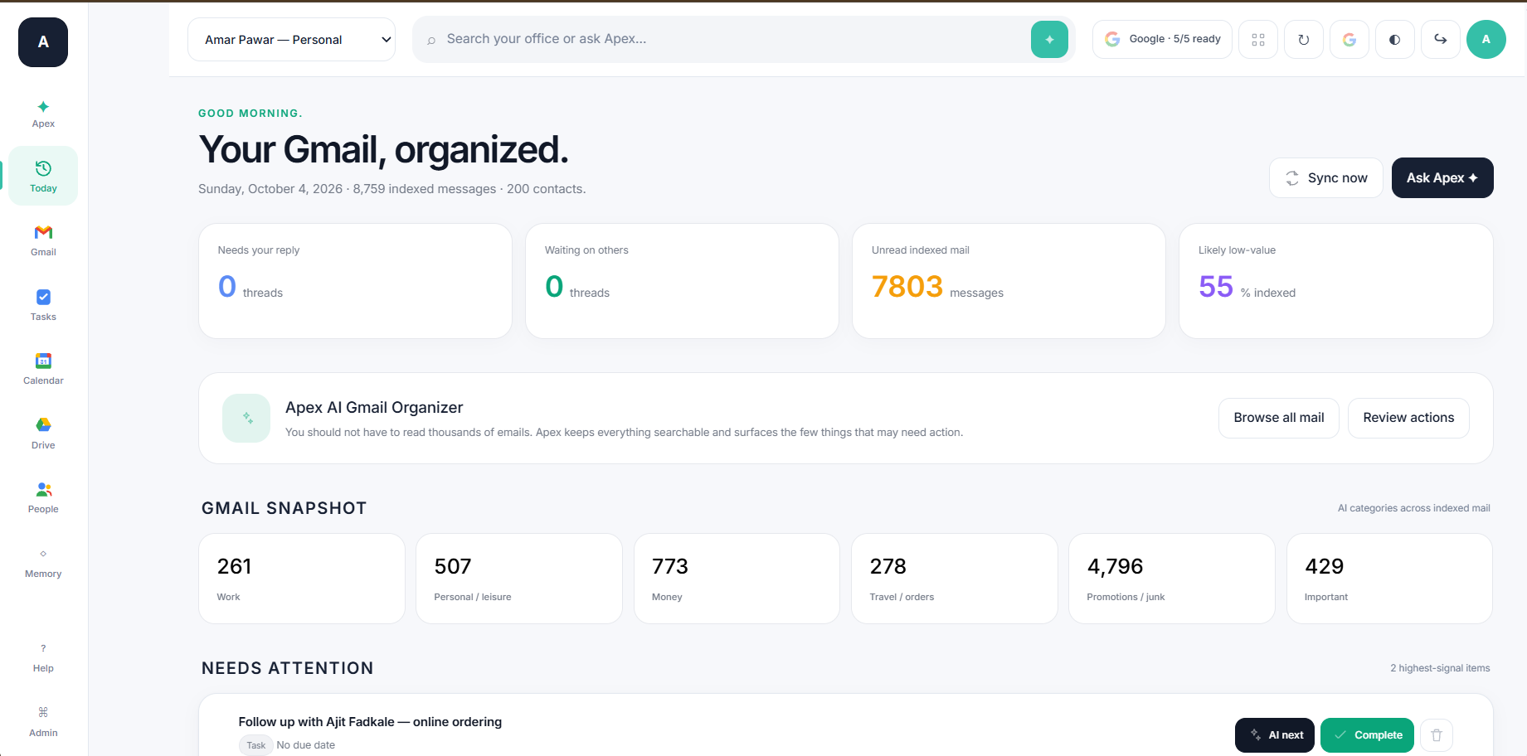1527x756 pixels.
Task: Toggle dark mode half-circle icon
Action: [x=1395, y=40]
